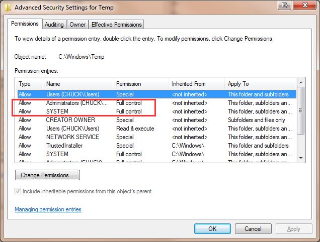Go to the Effective Permissions tab
Image resolution: width=320 pixels, height=242 pixels.
(x=116, y=25)
